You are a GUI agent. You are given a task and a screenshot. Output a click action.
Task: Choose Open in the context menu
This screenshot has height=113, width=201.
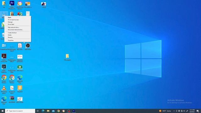(x=9, y=18)
